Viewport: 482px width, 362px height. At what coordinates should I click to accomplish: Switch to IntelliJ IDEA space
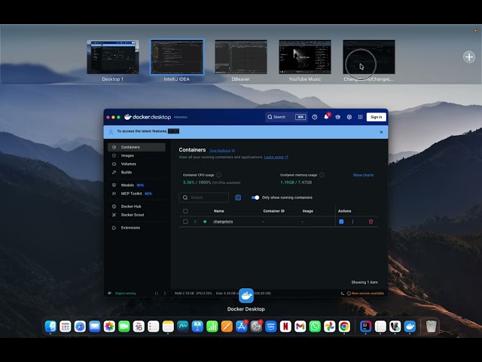pos(177,57)
